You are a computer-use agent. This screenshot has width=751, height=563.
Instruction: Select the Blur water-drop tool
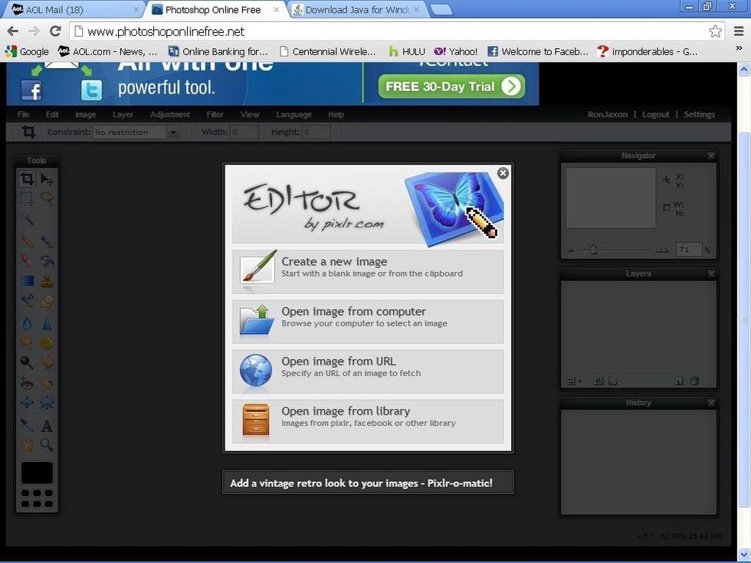pyautogui.click(x=27, y=323)
